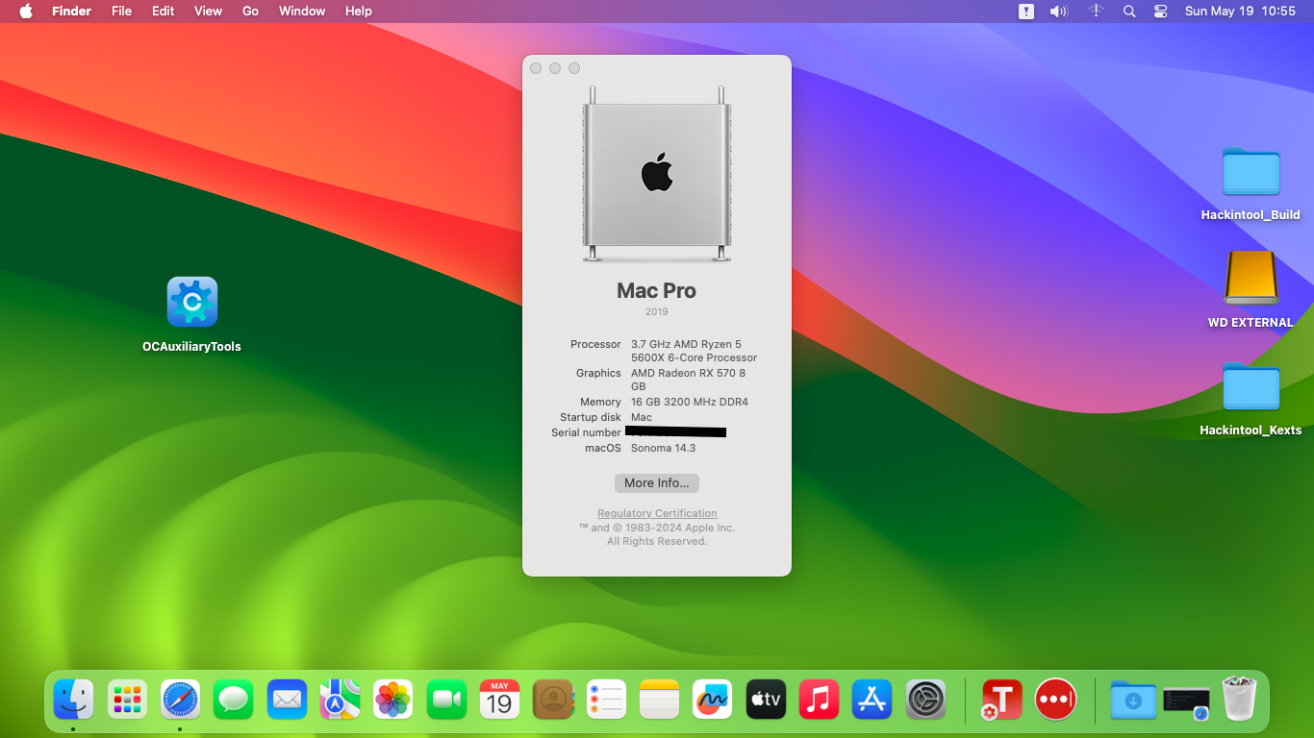Open the View menu
1314x738 pixels.
[x=208, y=12]
